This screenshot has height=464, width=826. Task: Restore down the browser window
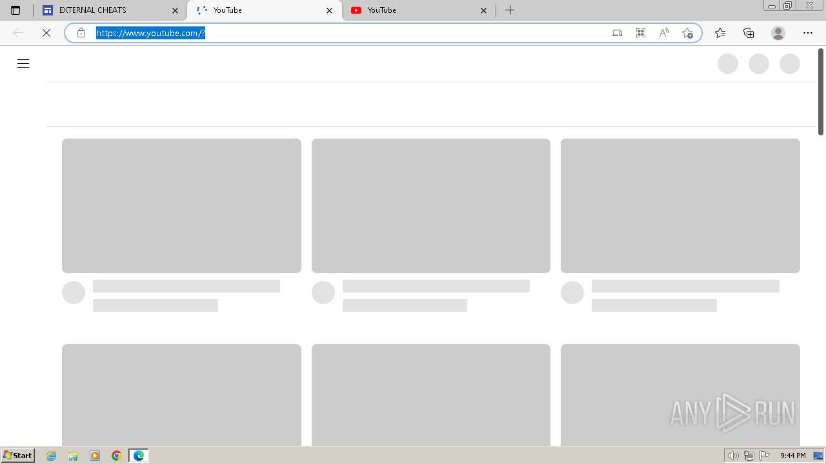(788, 5)
